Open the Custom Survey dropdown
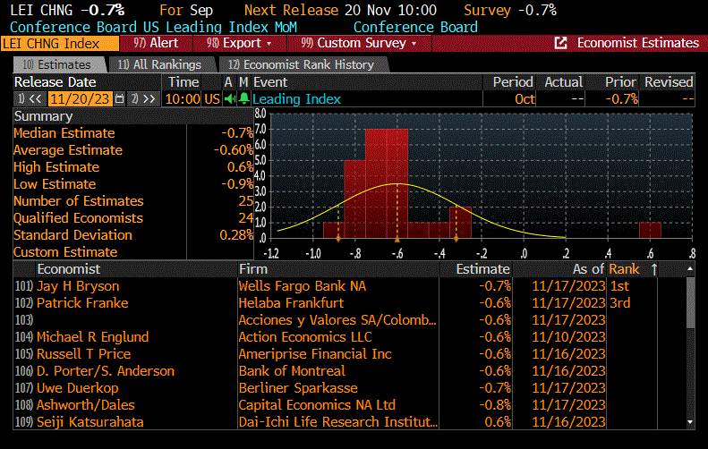Screen dimensions: 708x449 click(359, 43)
